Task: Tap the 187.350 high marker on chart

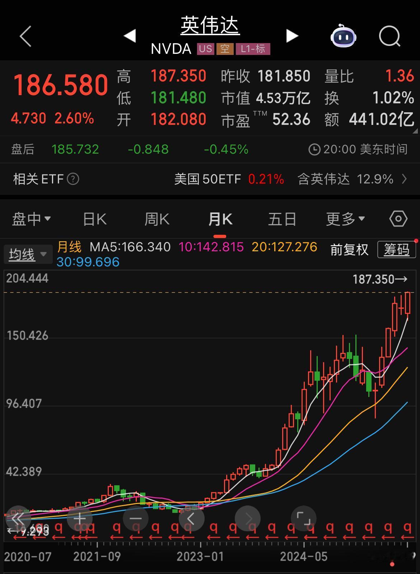Action: [x=380, y=279]
